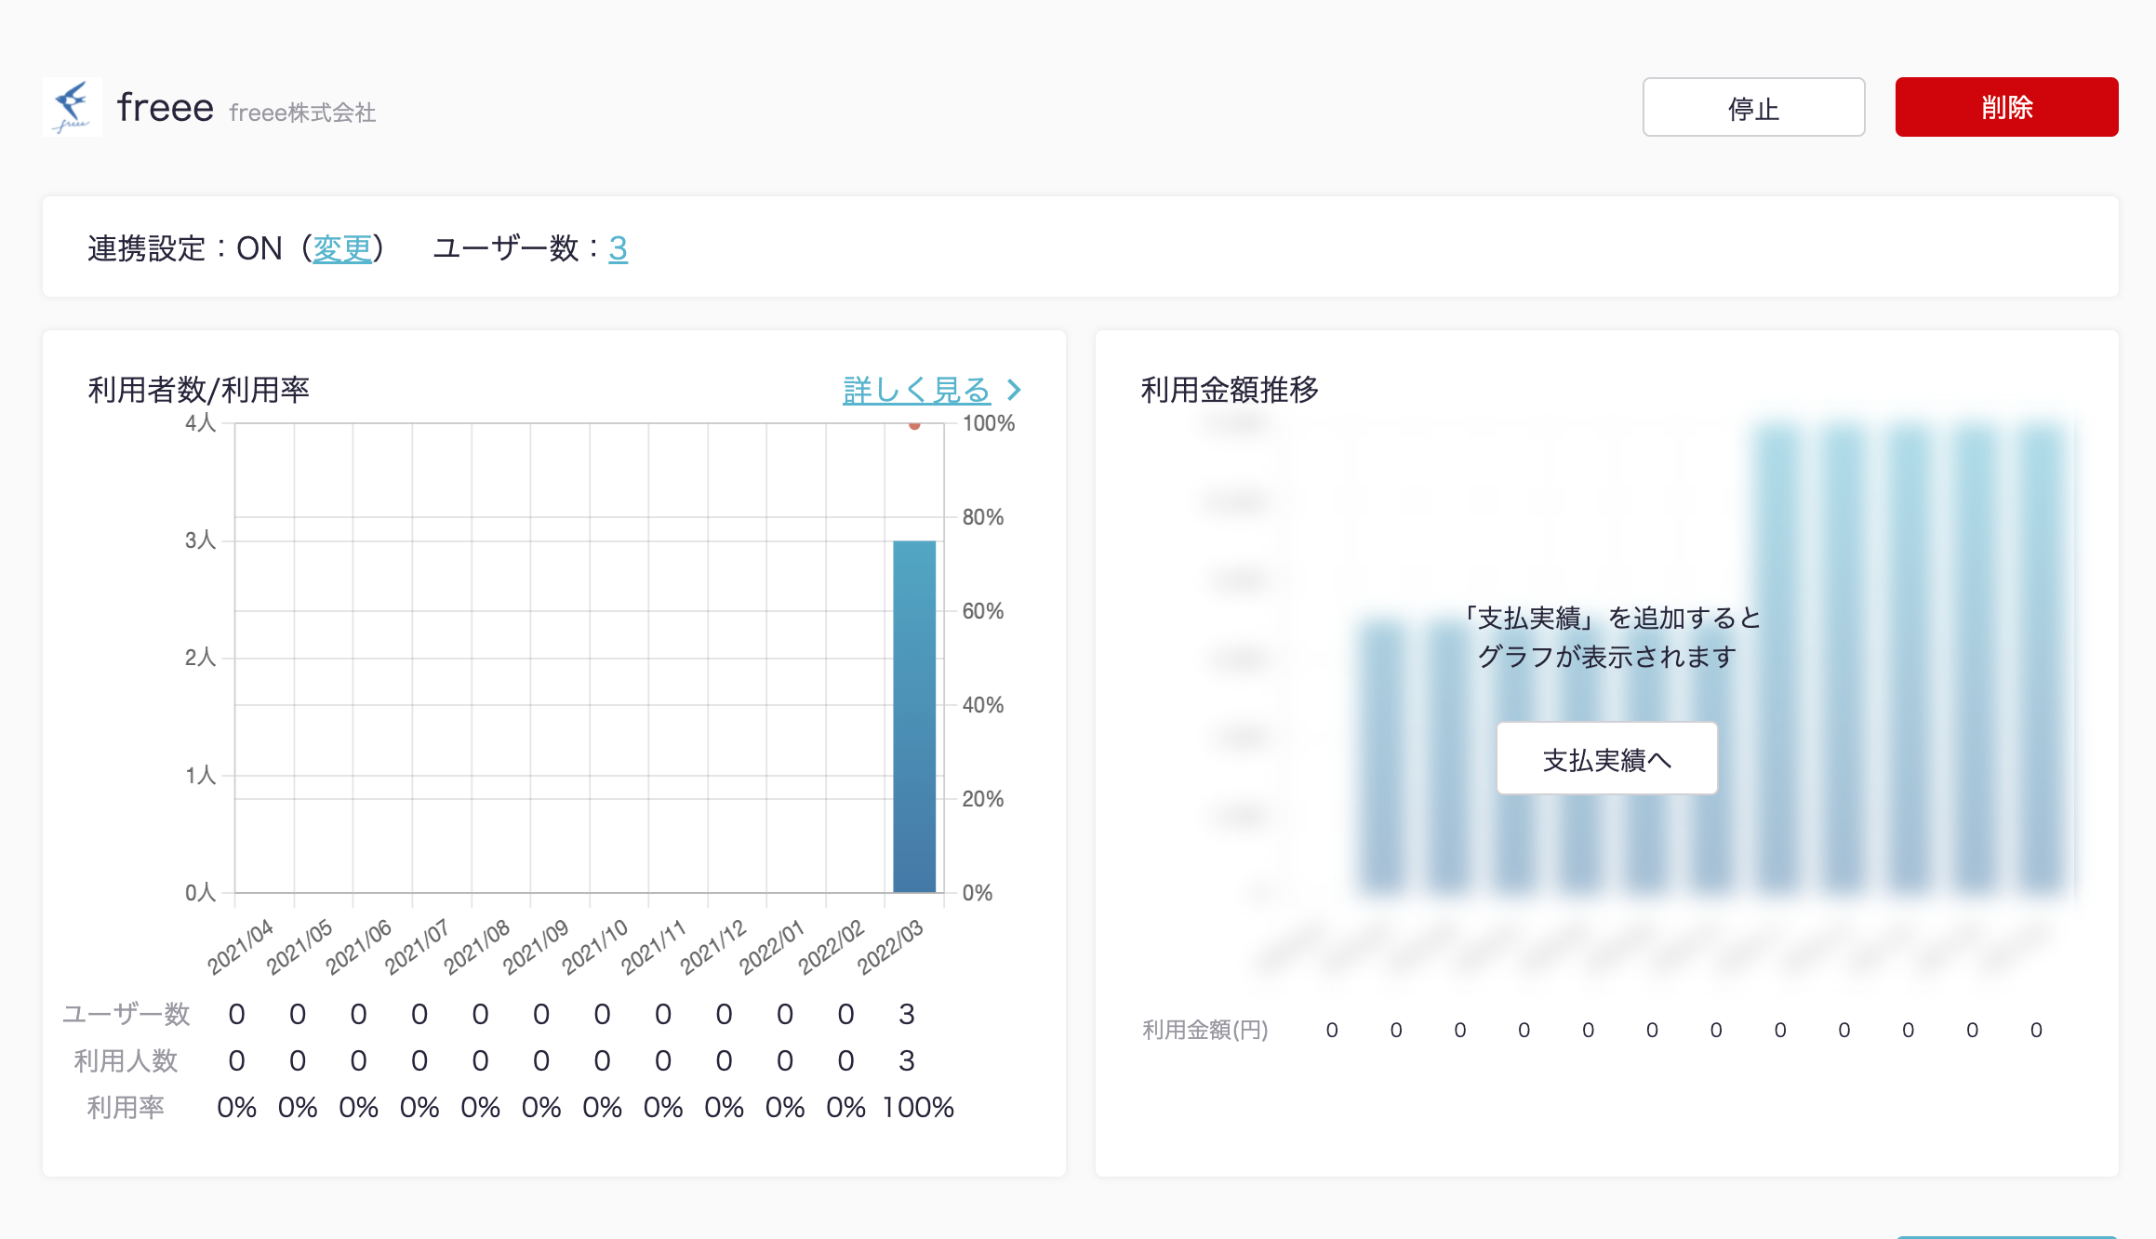The width and height of the screenshot is (2156, 1239).
Task: Click the 利用者数/利用率 chart title
Action: [x=198, y=390]
